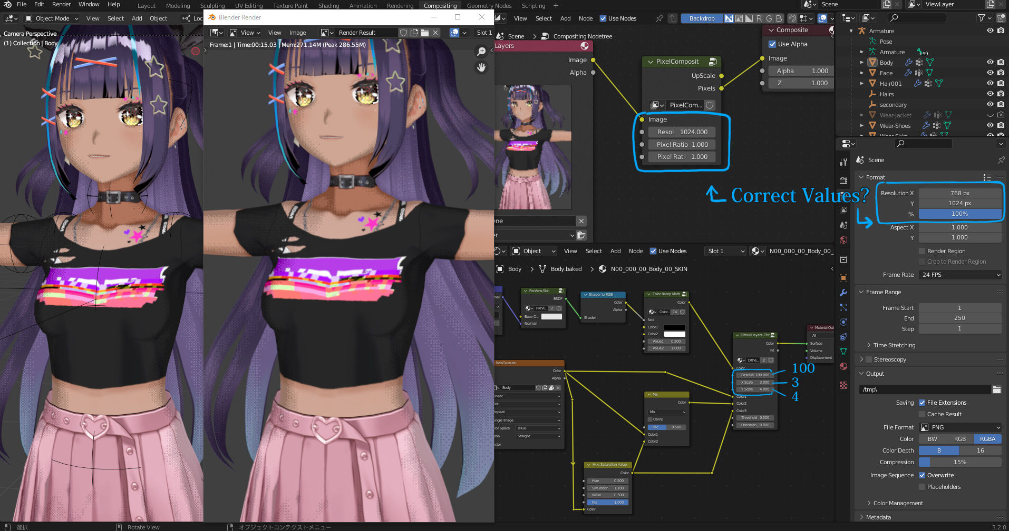Enable the Placeholders checkbox
Image resolution: width=1009 pixels, height=531 pixels.
(922, 487)
